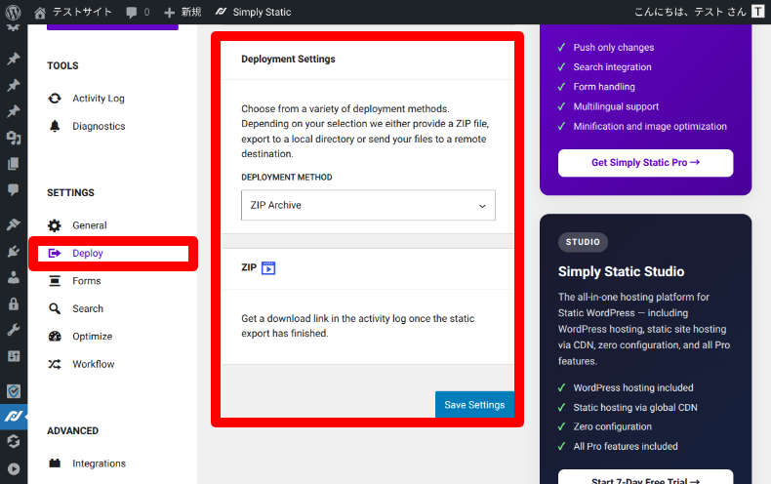The width and height of the screenshot is (771, 484).
Task: Click the Optimize gauge icon
Action: 55,337
